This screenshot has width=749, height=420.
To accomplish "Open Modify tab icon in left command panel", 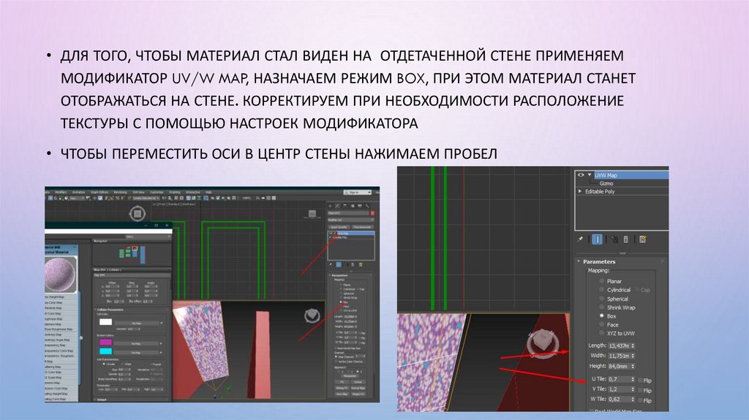I will click(337, 206).
